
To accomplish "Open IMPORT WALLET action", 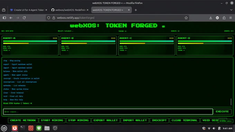I will (x=135, y=120).
